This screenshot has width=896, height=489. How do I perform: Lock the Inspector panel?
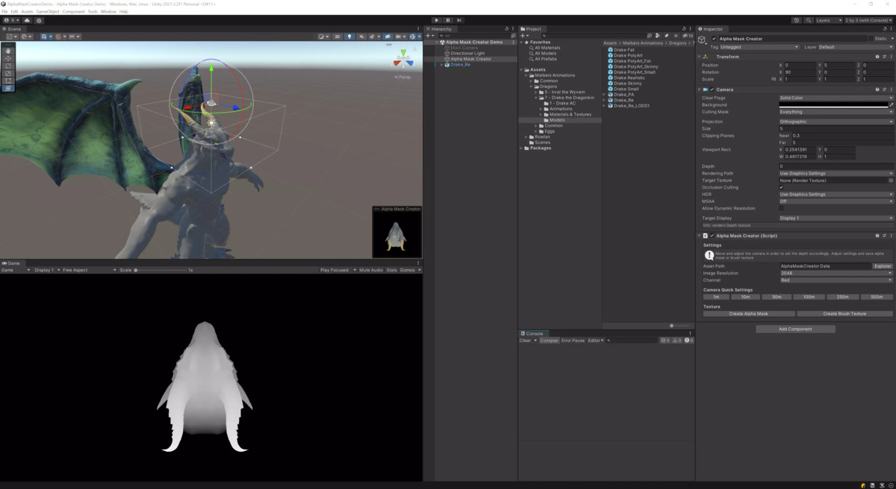pyautogui.click(x=886, y=29)
